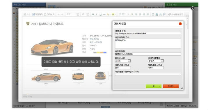The width and height of the screenshot is (208, 110).
Task: Click the anchor flag icon
Action: coord(164,14)
